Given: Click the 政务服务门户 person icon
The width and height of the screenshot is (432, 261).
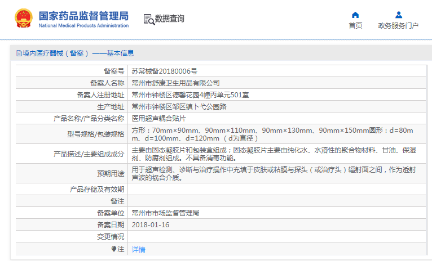Looking at the screenshot, I should (x=398, y=15).
